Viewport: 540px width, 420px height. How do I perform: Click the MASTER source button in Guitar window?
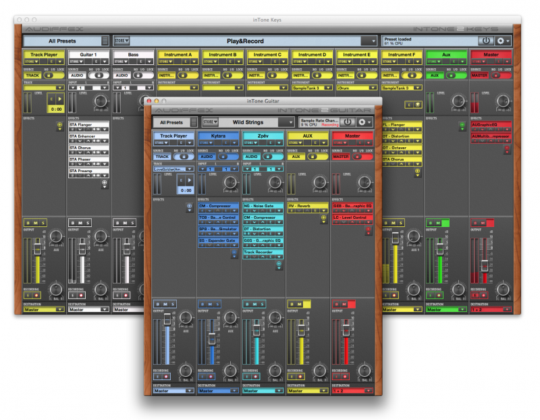coord(341,157)
